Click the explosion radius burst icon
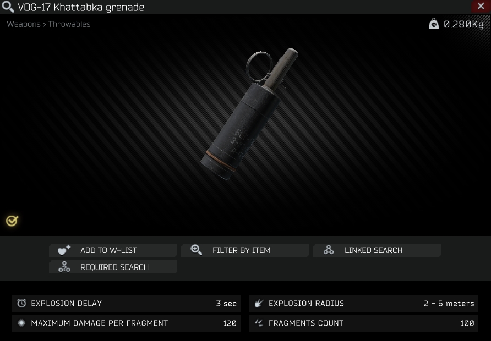Image resolution: width=491 pixels, height=341 pixels. pos(259,303)
